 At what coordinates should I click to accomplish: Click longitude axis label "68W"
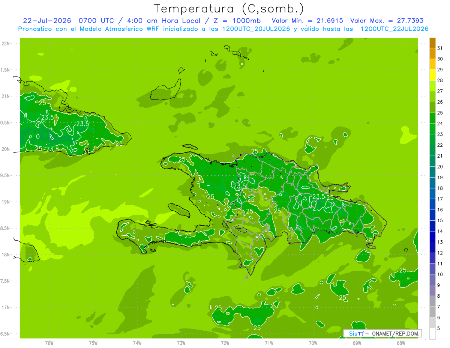click(401, 343)
